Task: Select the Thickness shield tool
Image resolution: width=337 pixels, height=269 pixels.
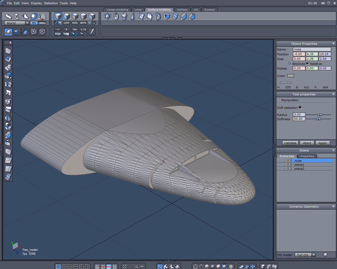Action: tap(167, 16)
